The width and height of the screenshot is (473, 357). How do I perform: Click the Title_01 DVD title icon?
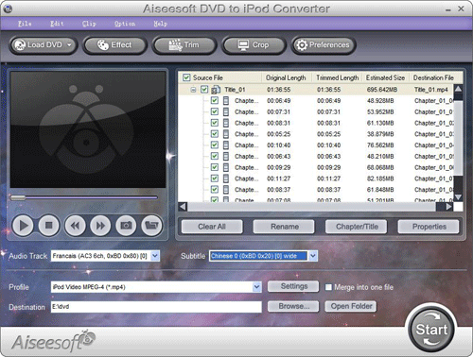pyautogui.click(x=216, y=90)
